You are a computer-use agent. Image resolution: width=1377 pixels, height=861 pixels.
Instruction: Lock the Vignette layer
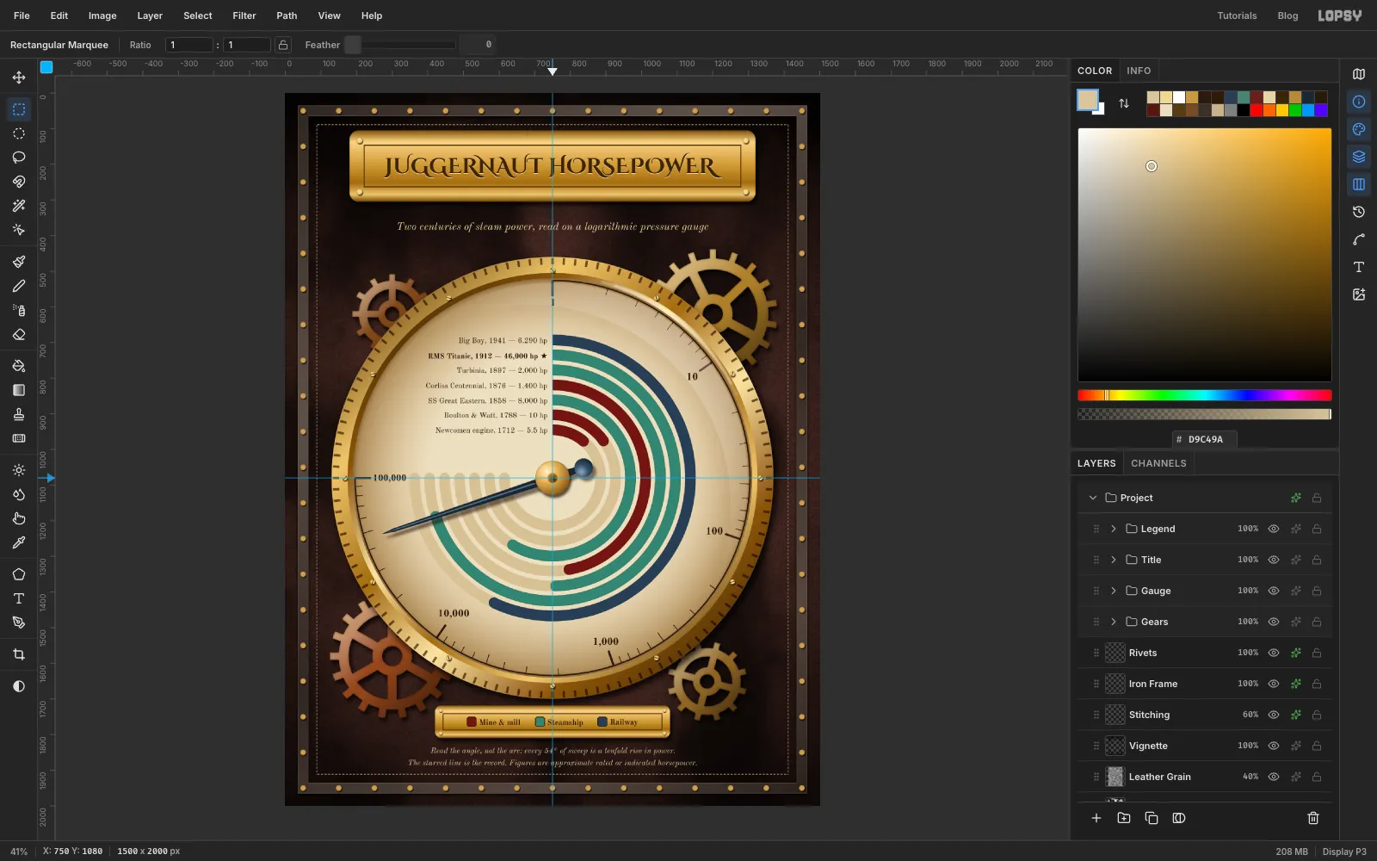coord(1317,746)
